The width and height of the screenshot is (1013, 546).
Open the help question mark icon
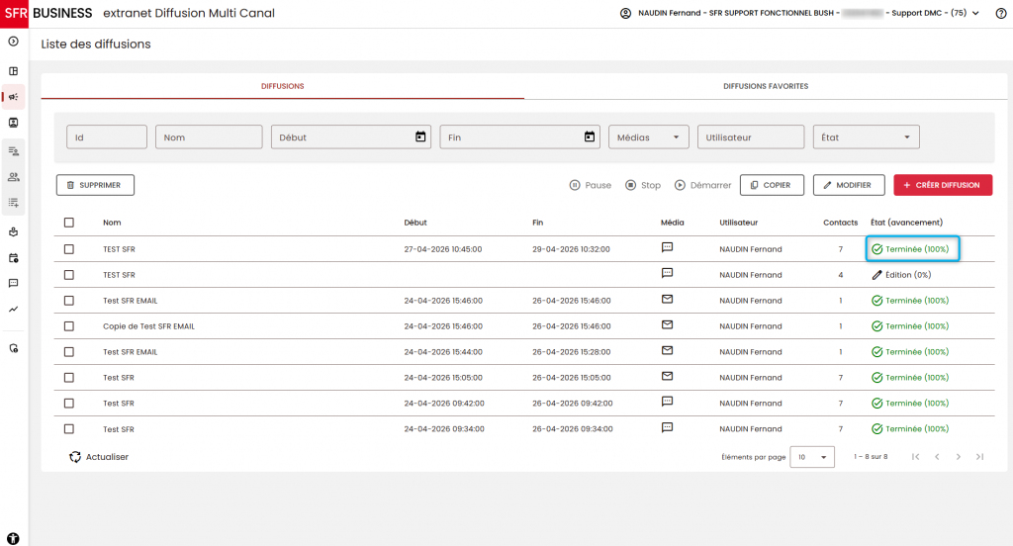pos(1001,13)
